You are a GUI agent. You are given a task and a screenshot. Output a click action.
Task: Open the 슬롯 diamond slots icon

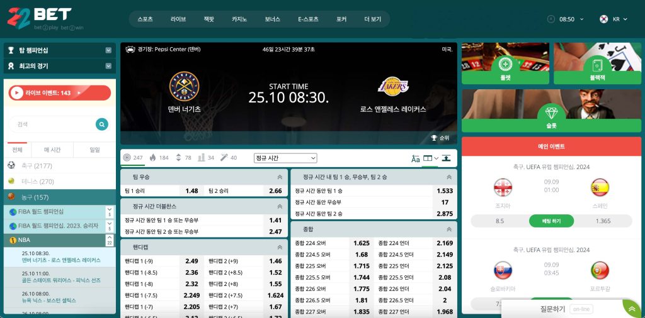[551, 113]
